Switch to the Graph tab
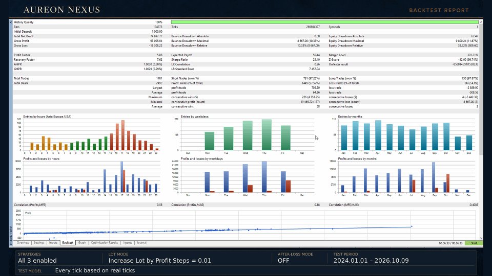 [82, 243]
